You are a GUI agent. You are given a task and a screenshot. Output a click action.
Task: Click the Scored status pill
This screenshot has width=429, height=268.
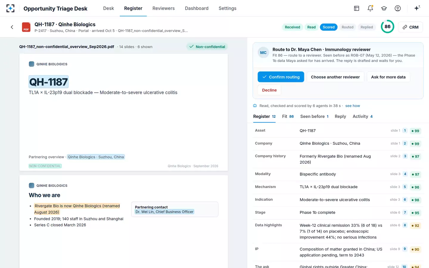point(329,27)
